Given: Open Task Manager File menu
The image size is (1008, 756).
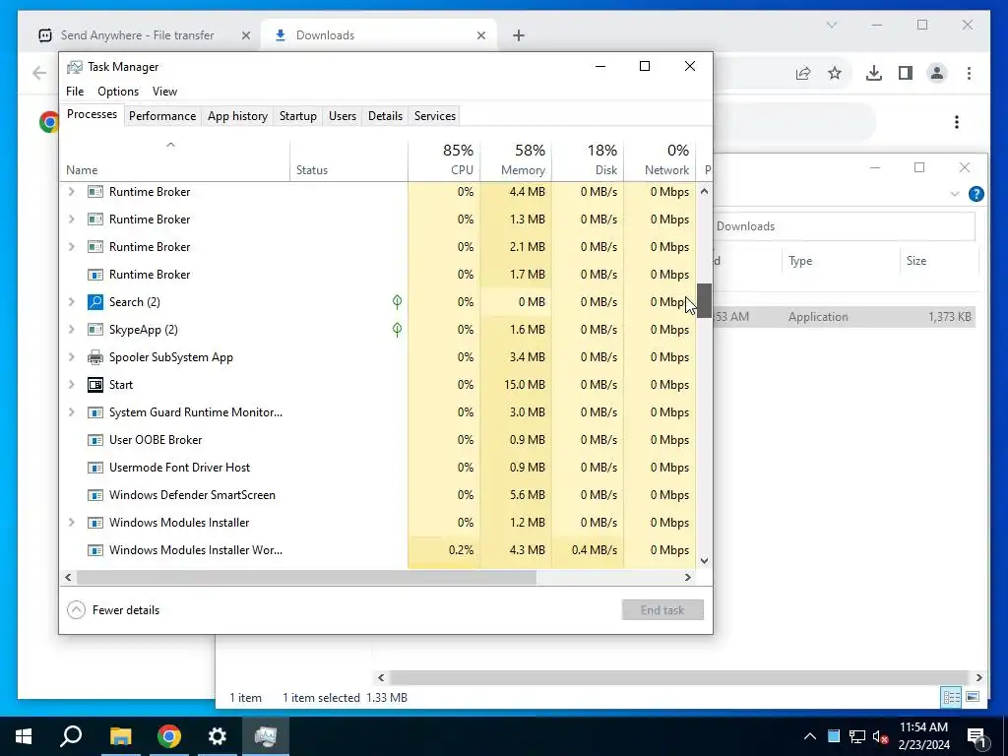Looking at the screenshot, I should point(75,92).
